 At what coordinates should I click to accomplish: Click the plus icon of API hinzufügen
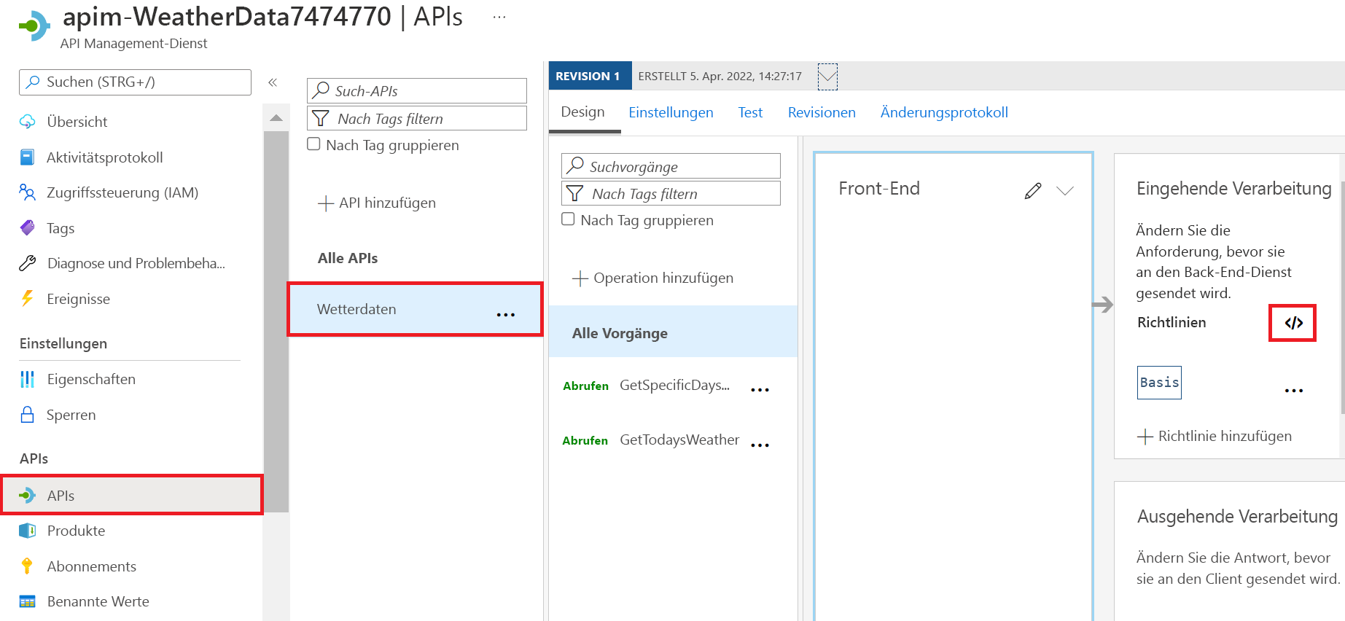tap(326, 203)
